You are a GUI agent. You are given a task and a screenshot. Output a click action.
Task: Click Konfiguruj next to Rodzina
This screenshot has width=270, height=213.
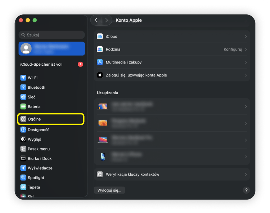coord(233,49)
